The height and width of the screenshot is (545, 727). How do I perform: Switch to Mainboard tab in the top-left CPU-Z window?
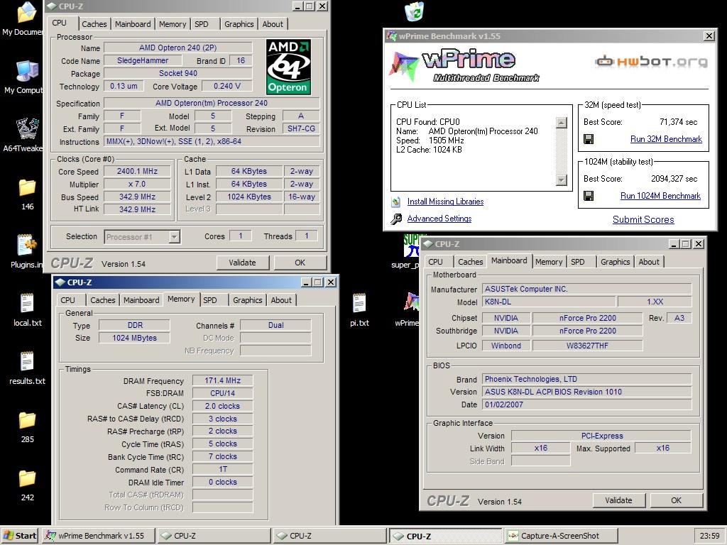coord(133,24)
